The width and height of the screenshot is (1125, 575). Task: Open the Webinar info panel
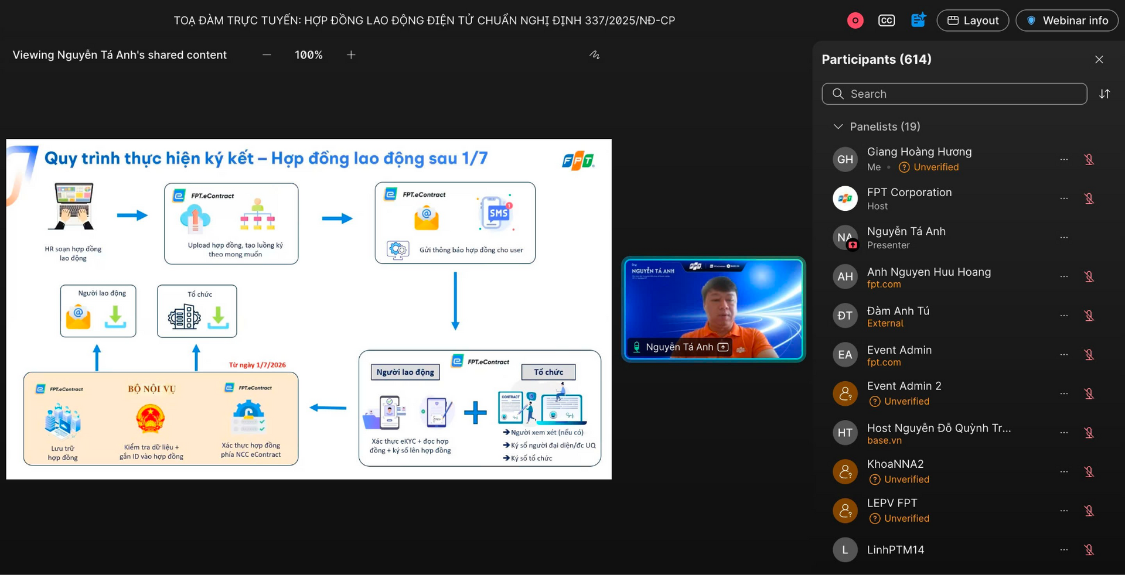point(1067,20)
